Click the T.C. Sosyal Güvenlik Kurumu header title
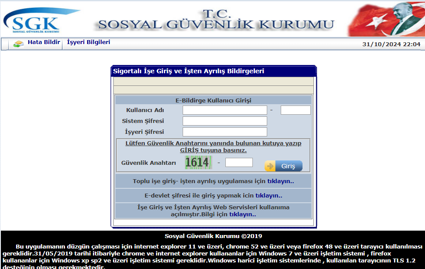This screenshot has width=425, height=269. click(216, 20)
